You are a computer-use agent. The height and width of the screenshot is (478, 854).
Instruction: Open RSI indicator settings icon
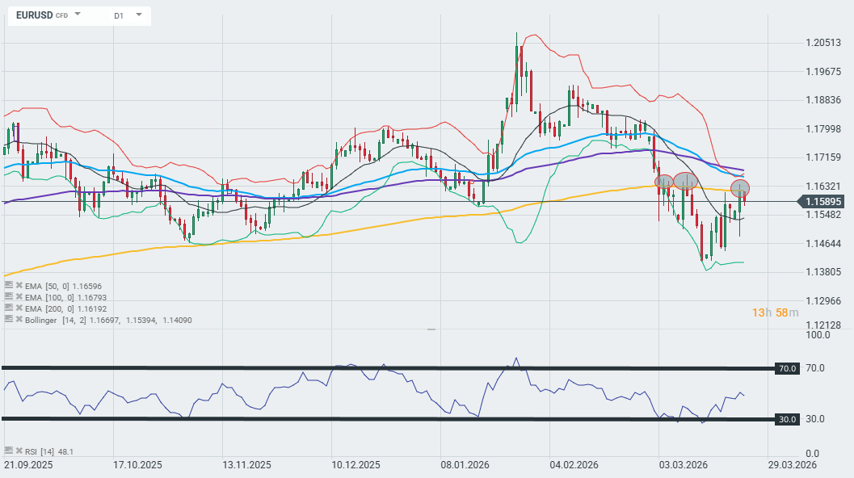8,451
